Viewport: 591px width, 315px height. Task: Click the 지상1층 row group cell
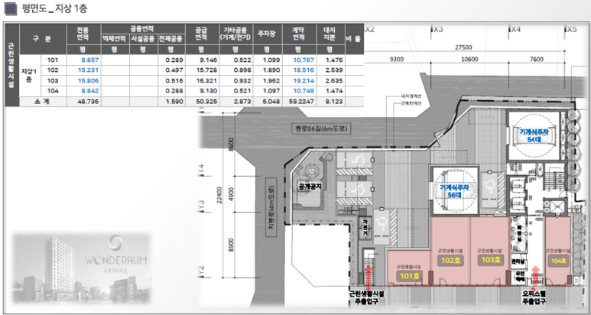click(30, 76)
